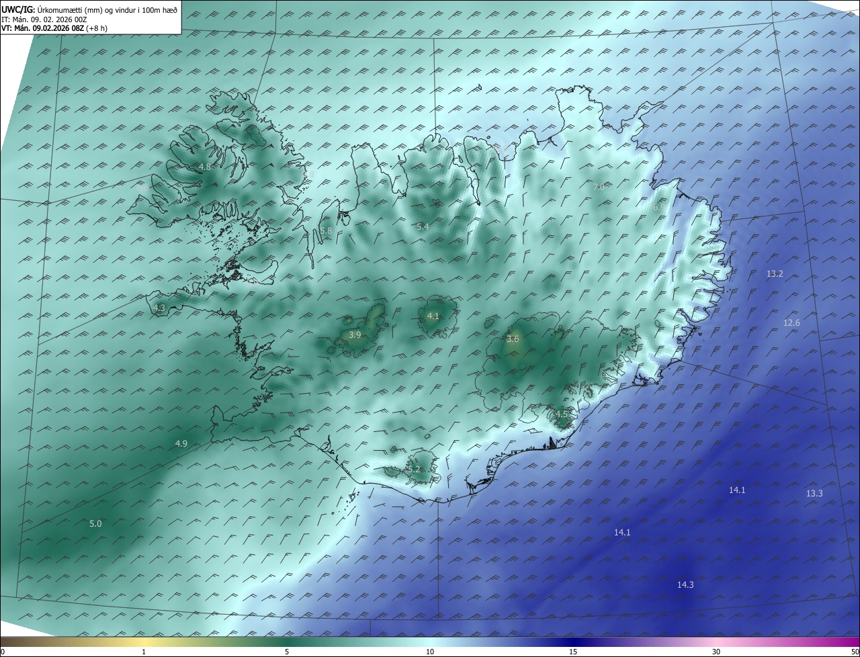Click the 12.6 value label
Viewport: 860px width, 657px height.
pyautogui.click(x=792, y=323)
